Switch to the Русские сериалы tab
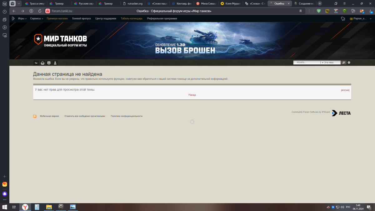This screenshot has width=375, height=211. coord(83,3)
